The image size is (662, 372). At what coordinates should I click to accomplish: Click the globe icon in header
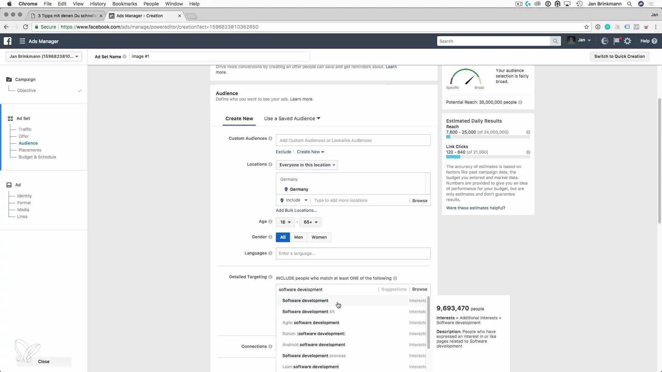(x=604, y=41)
